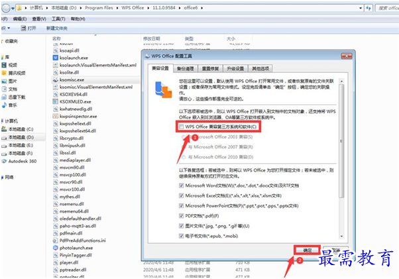Sort files by Name column header
The width and height of the screenshot is (399, 279).
coord(56,38)
